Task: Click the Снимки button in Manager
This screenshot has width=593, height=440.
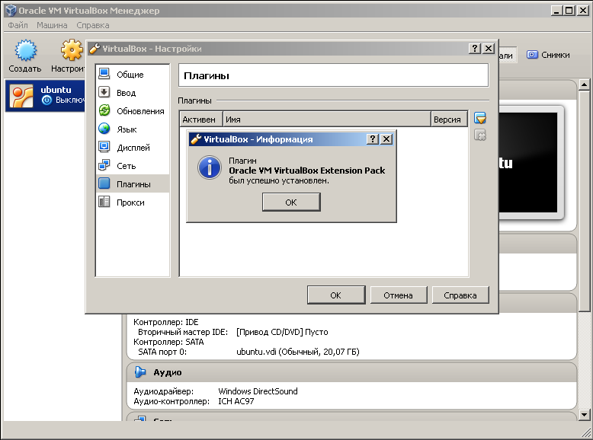Action: [x=548, y=55]
